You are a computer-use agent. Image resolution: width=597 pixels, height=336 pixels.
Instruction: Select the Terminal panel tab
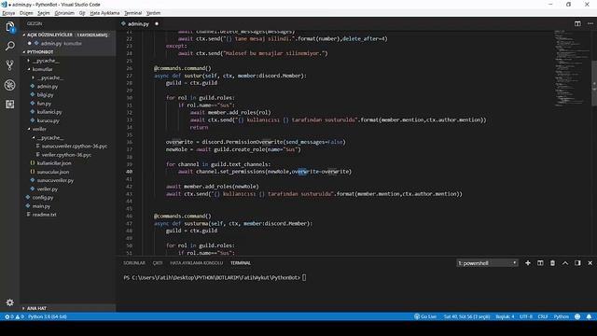(x=241, y=263)
